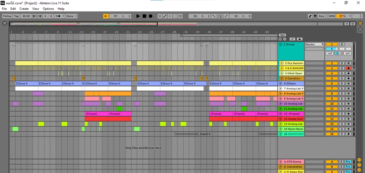Click the H optimize height button
The width and height of the screenshot is (365, 173).
click(x=347, y=24)
